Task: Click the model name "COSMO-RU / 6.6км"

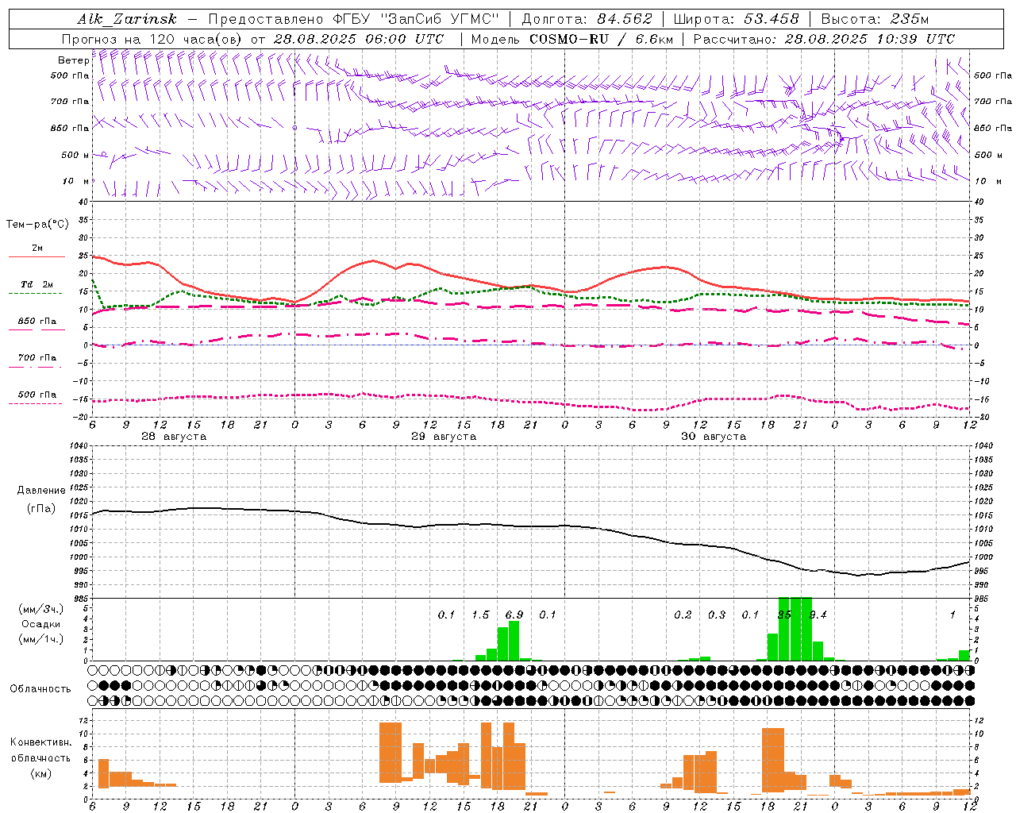Action: (x=601, y=39)
